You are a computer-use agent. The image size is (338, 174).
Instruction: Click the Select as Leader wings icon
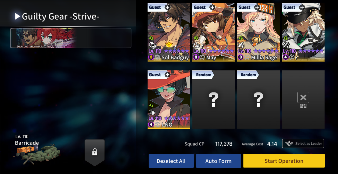pos(289,144)
